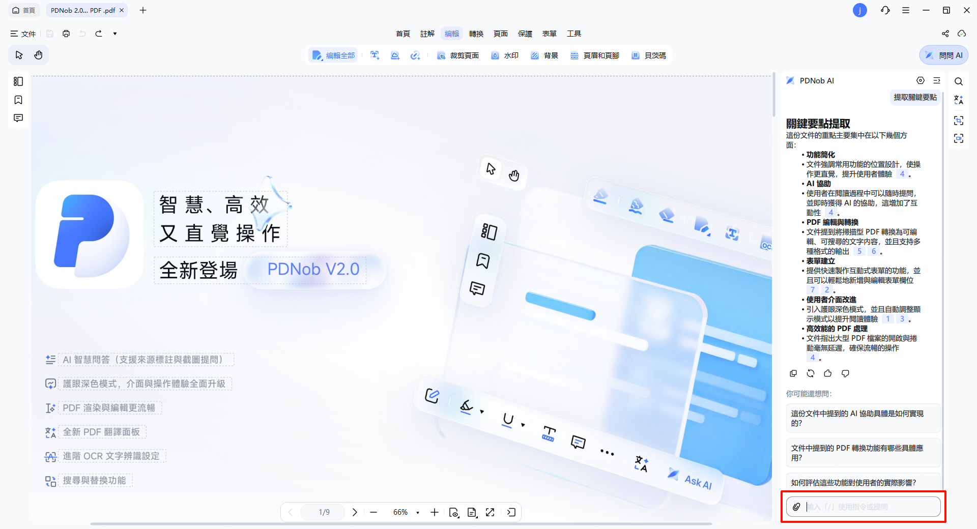Click the headset support icon in title bar
The width and height of the screenshot is (977, 529).
click(x=885, y=10)
